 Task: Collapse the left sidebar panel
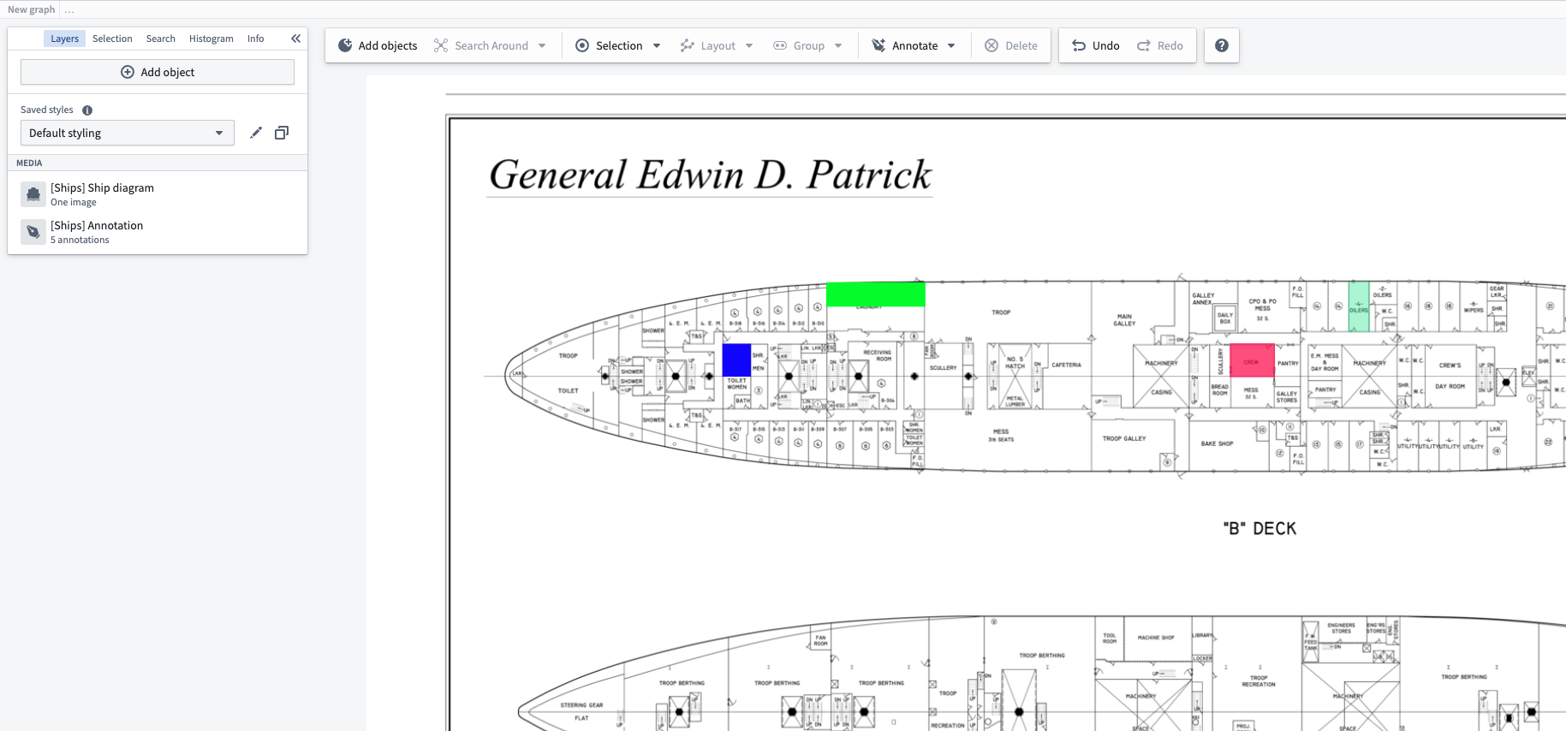tap(295, 39)
